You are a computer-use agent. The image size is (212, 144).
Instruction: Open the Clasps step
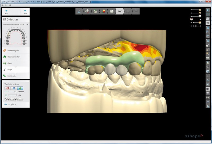(16, 63)
